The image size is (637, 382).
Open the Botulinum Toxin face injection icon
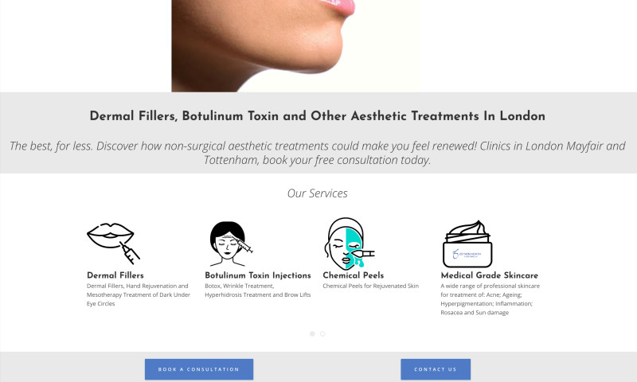[231, 244]
